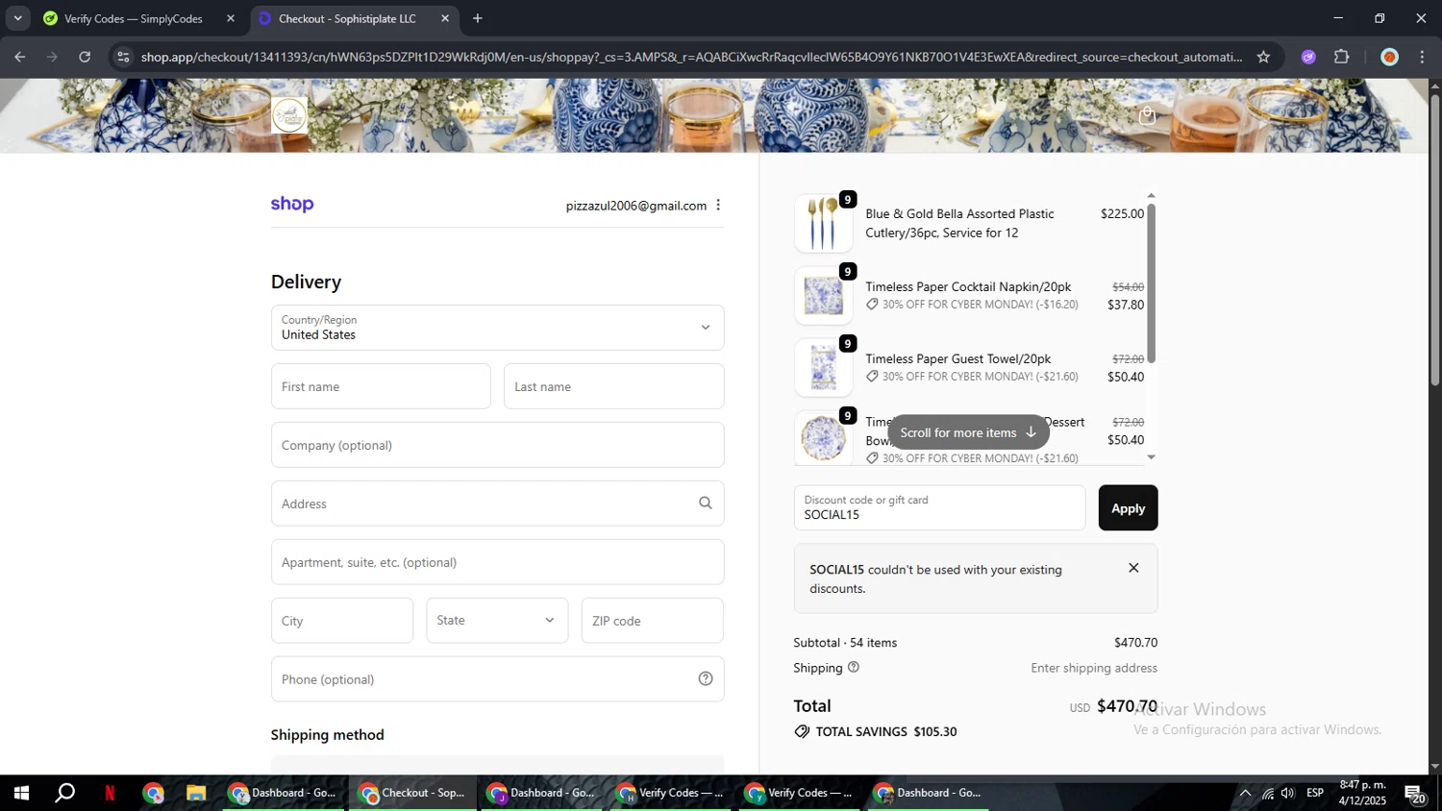Close the Verify Codes — SimplyCodes tab
This screenshot has width=1442, height=811.
tap(231, 18)
